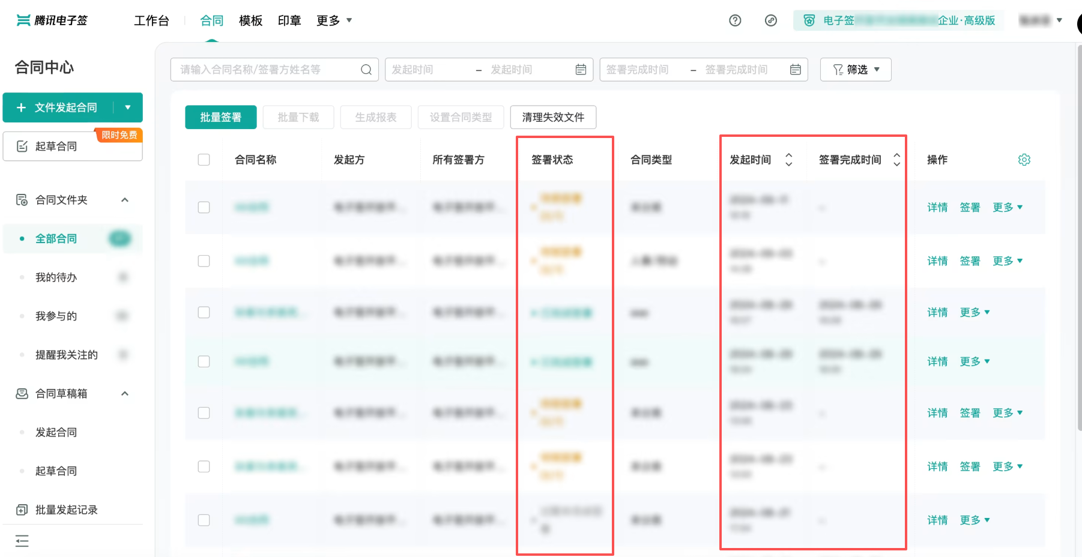Sort by 发起时间 column arrows

[x=789, y=160]
